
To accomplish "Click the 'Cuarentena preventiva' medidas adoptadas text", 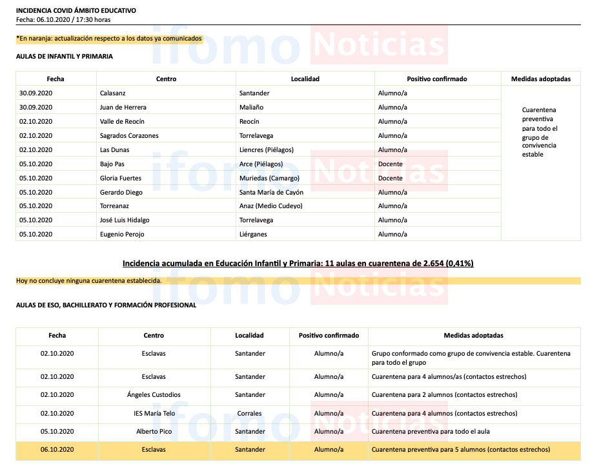I will pos(540,132).
